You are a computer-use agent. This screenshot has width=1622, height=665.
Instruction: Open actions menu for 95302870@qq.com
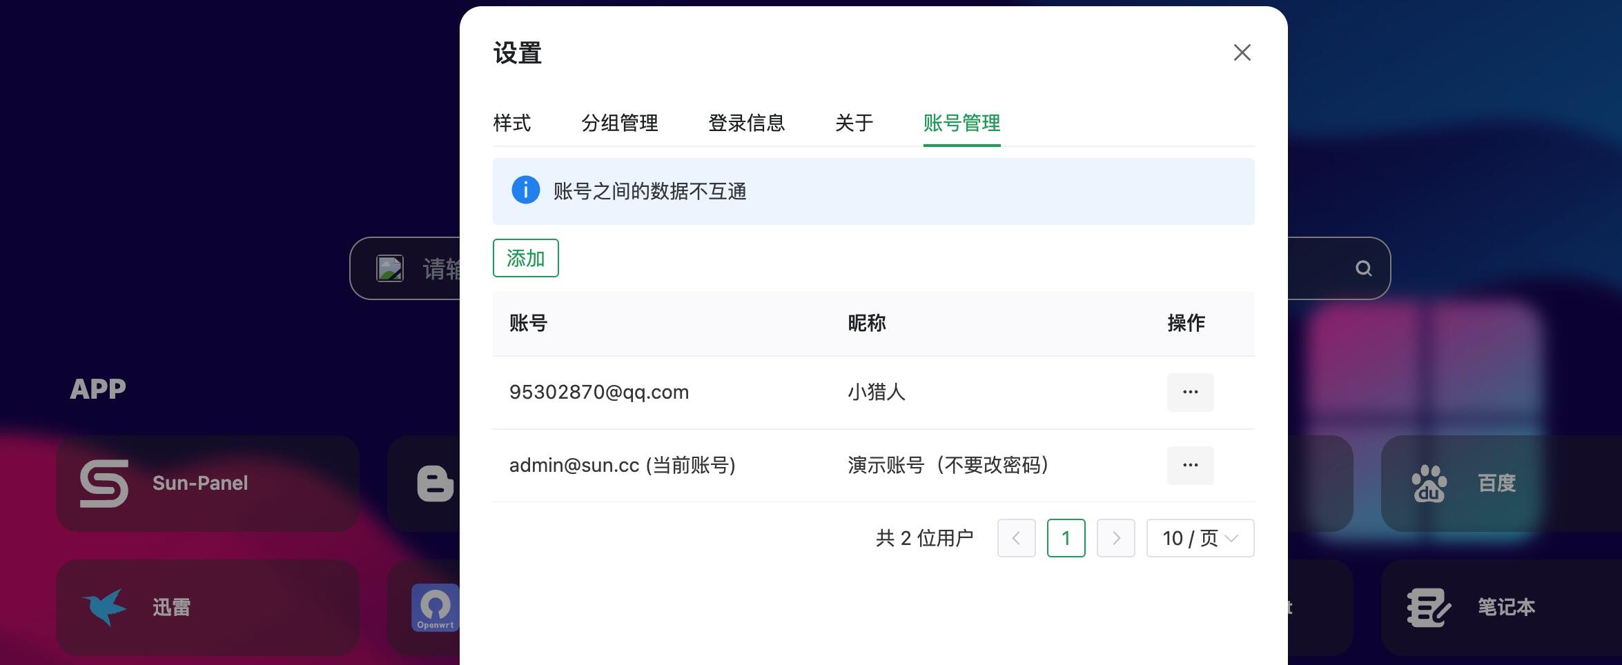coord(1190,392)
